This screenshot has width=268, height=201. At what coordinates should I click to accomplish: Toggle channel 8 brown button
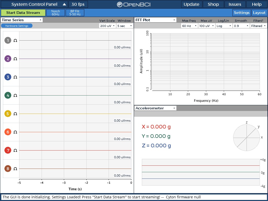(8, 169)
